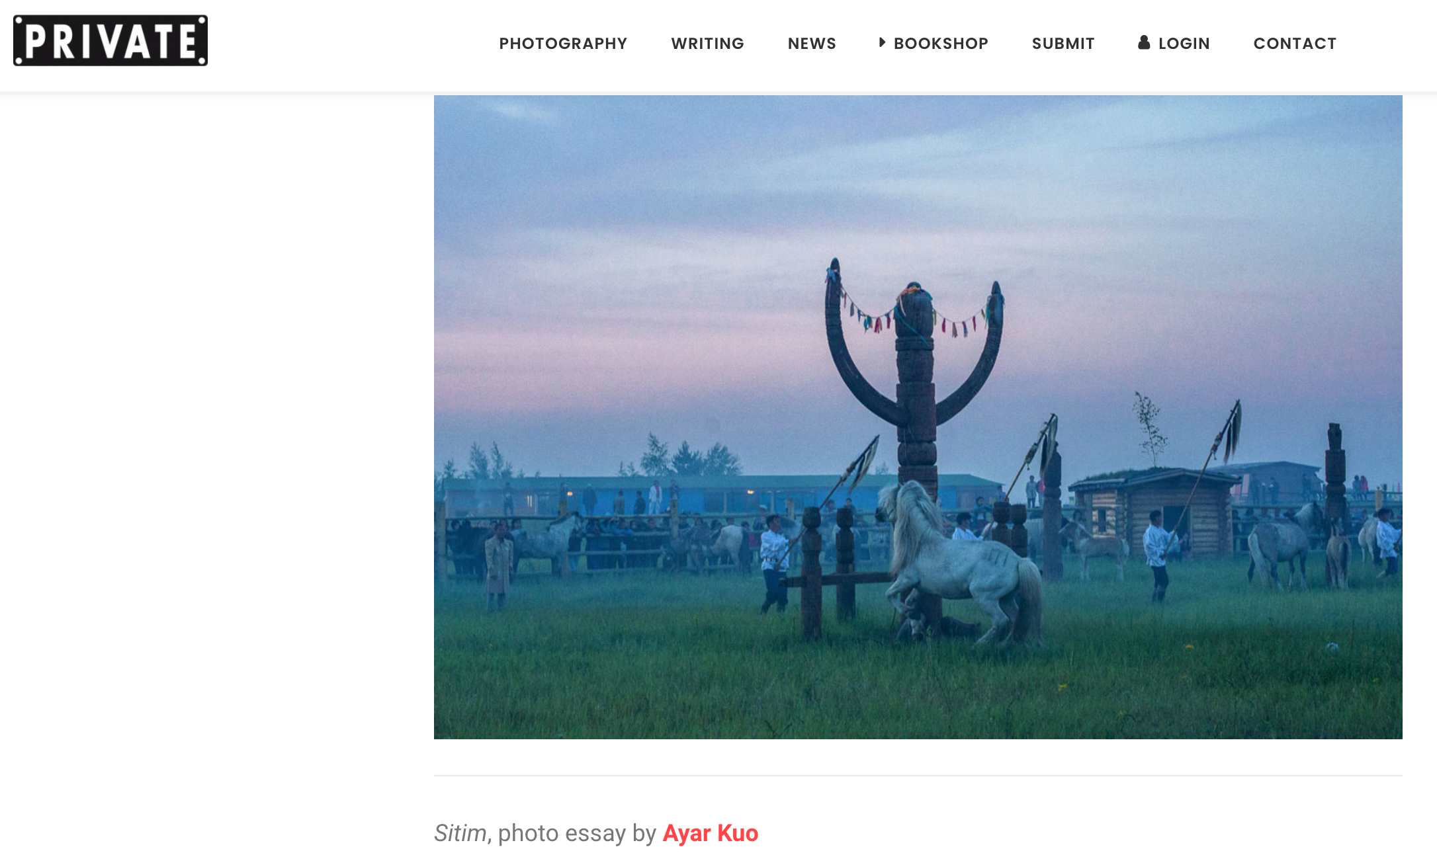Click the italic Sitim title text
Screen dimensions: 1437x853
(460, 833)
